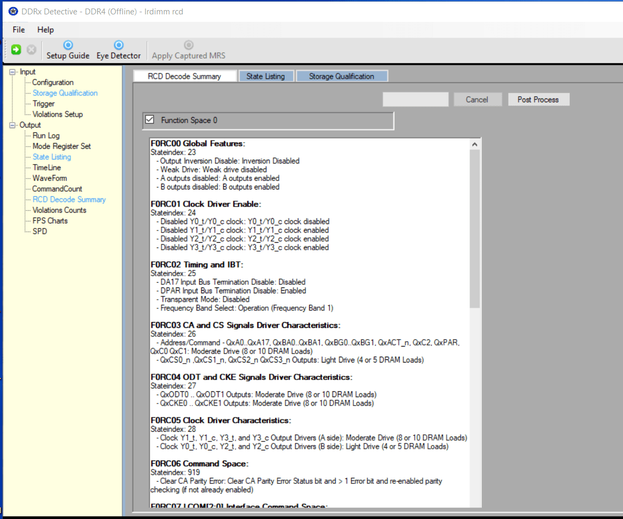Click the empty progress field beside Cancel
Screen dimensions: 623x519
click(x=415, y=100)
